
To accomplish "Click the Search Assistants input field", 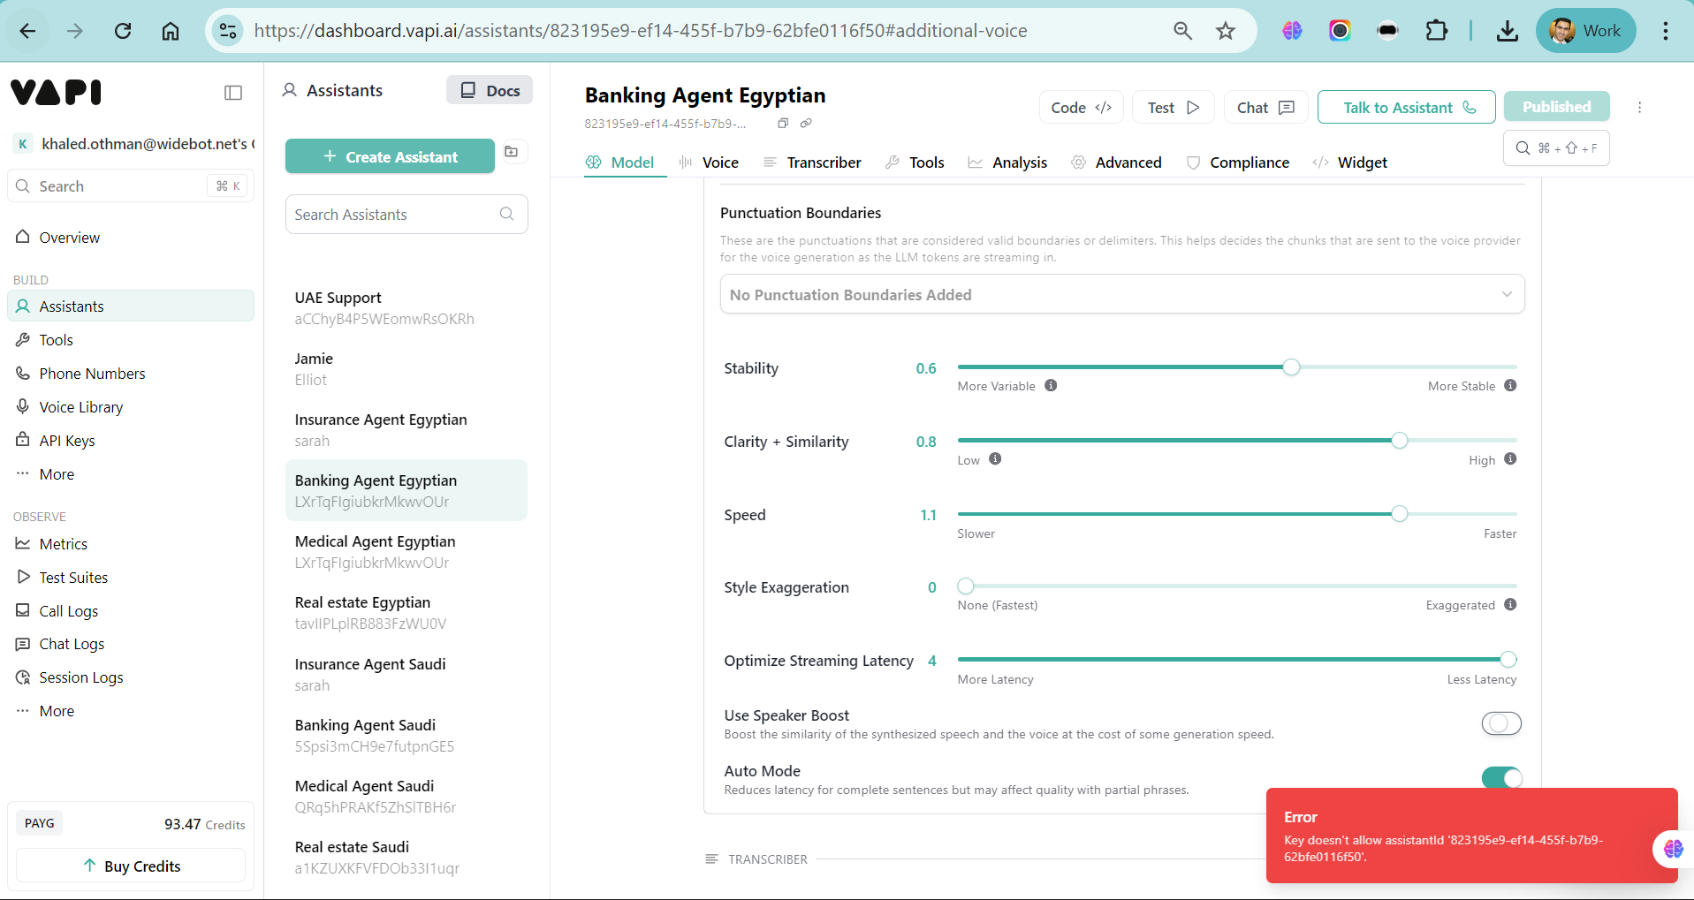I will pos(393,215).
